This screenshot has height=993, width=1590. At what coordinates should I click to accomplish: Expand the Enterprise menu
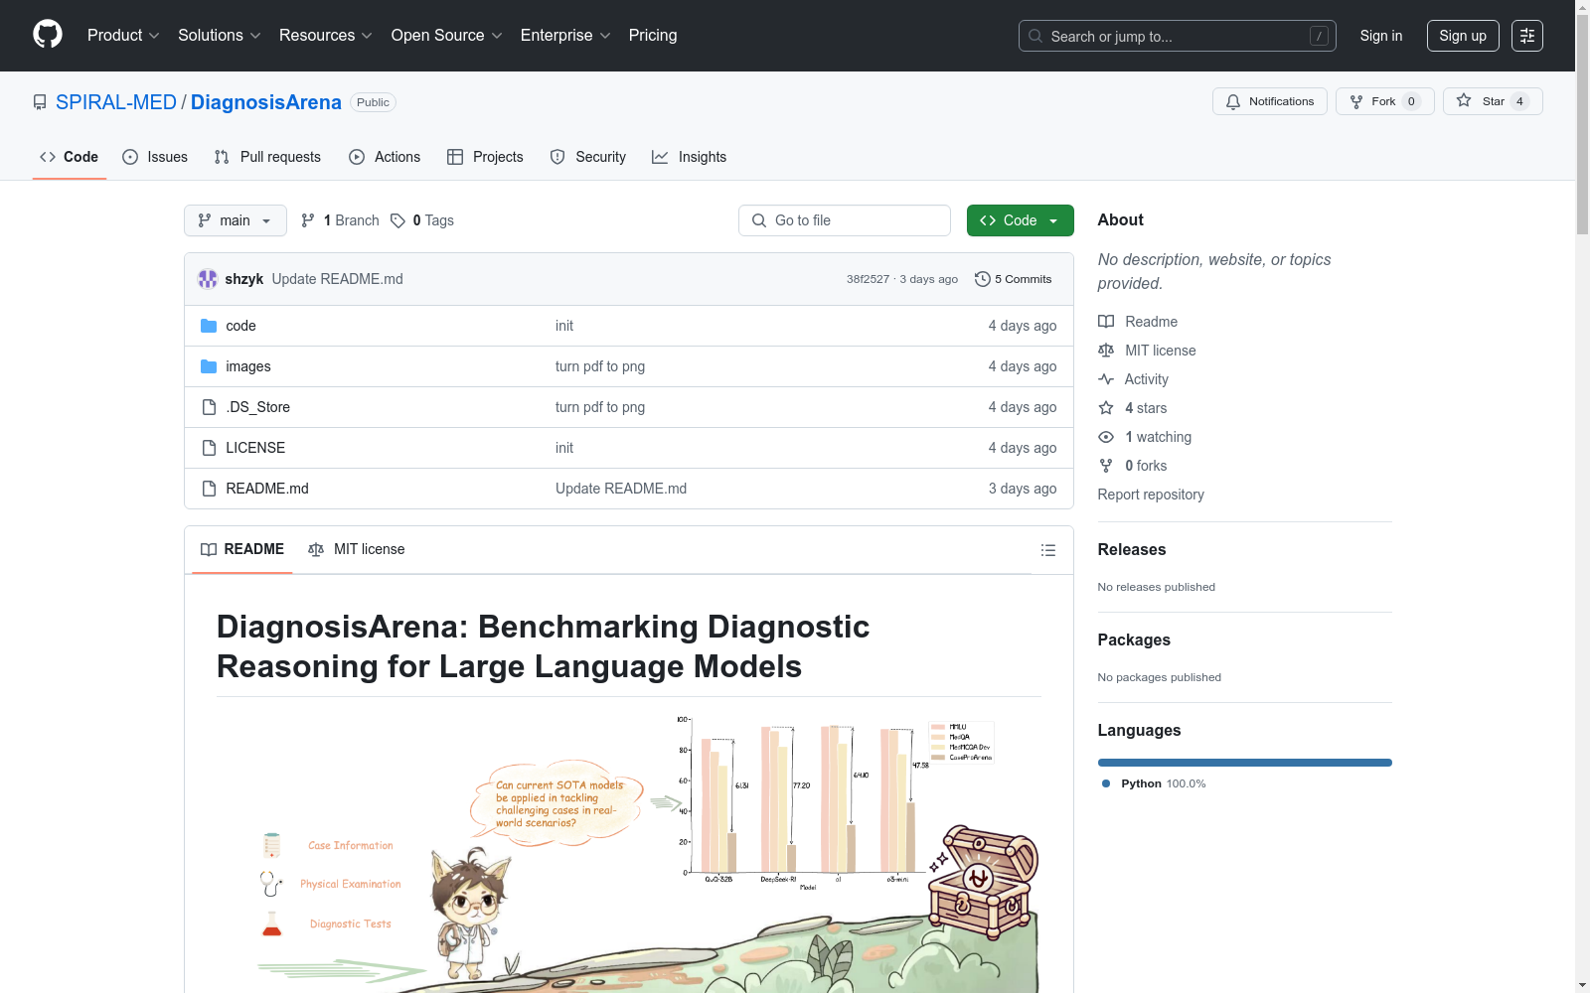[x=564, y=35]
